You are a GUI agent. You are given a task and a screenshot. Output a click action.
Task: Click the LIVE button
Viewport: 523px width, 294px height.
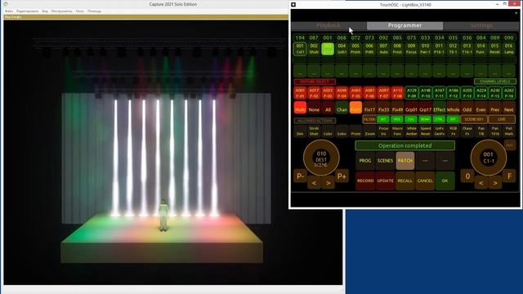click(x=502, y=119)
